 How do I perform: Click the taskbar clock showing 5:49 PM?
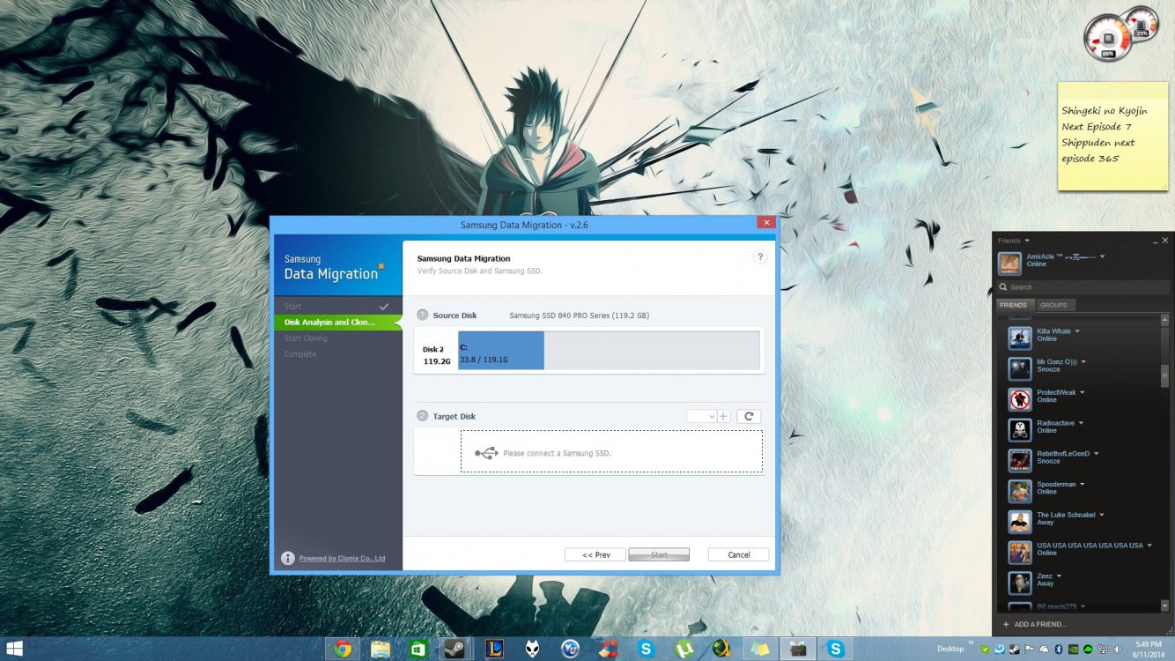point(1149,649)
